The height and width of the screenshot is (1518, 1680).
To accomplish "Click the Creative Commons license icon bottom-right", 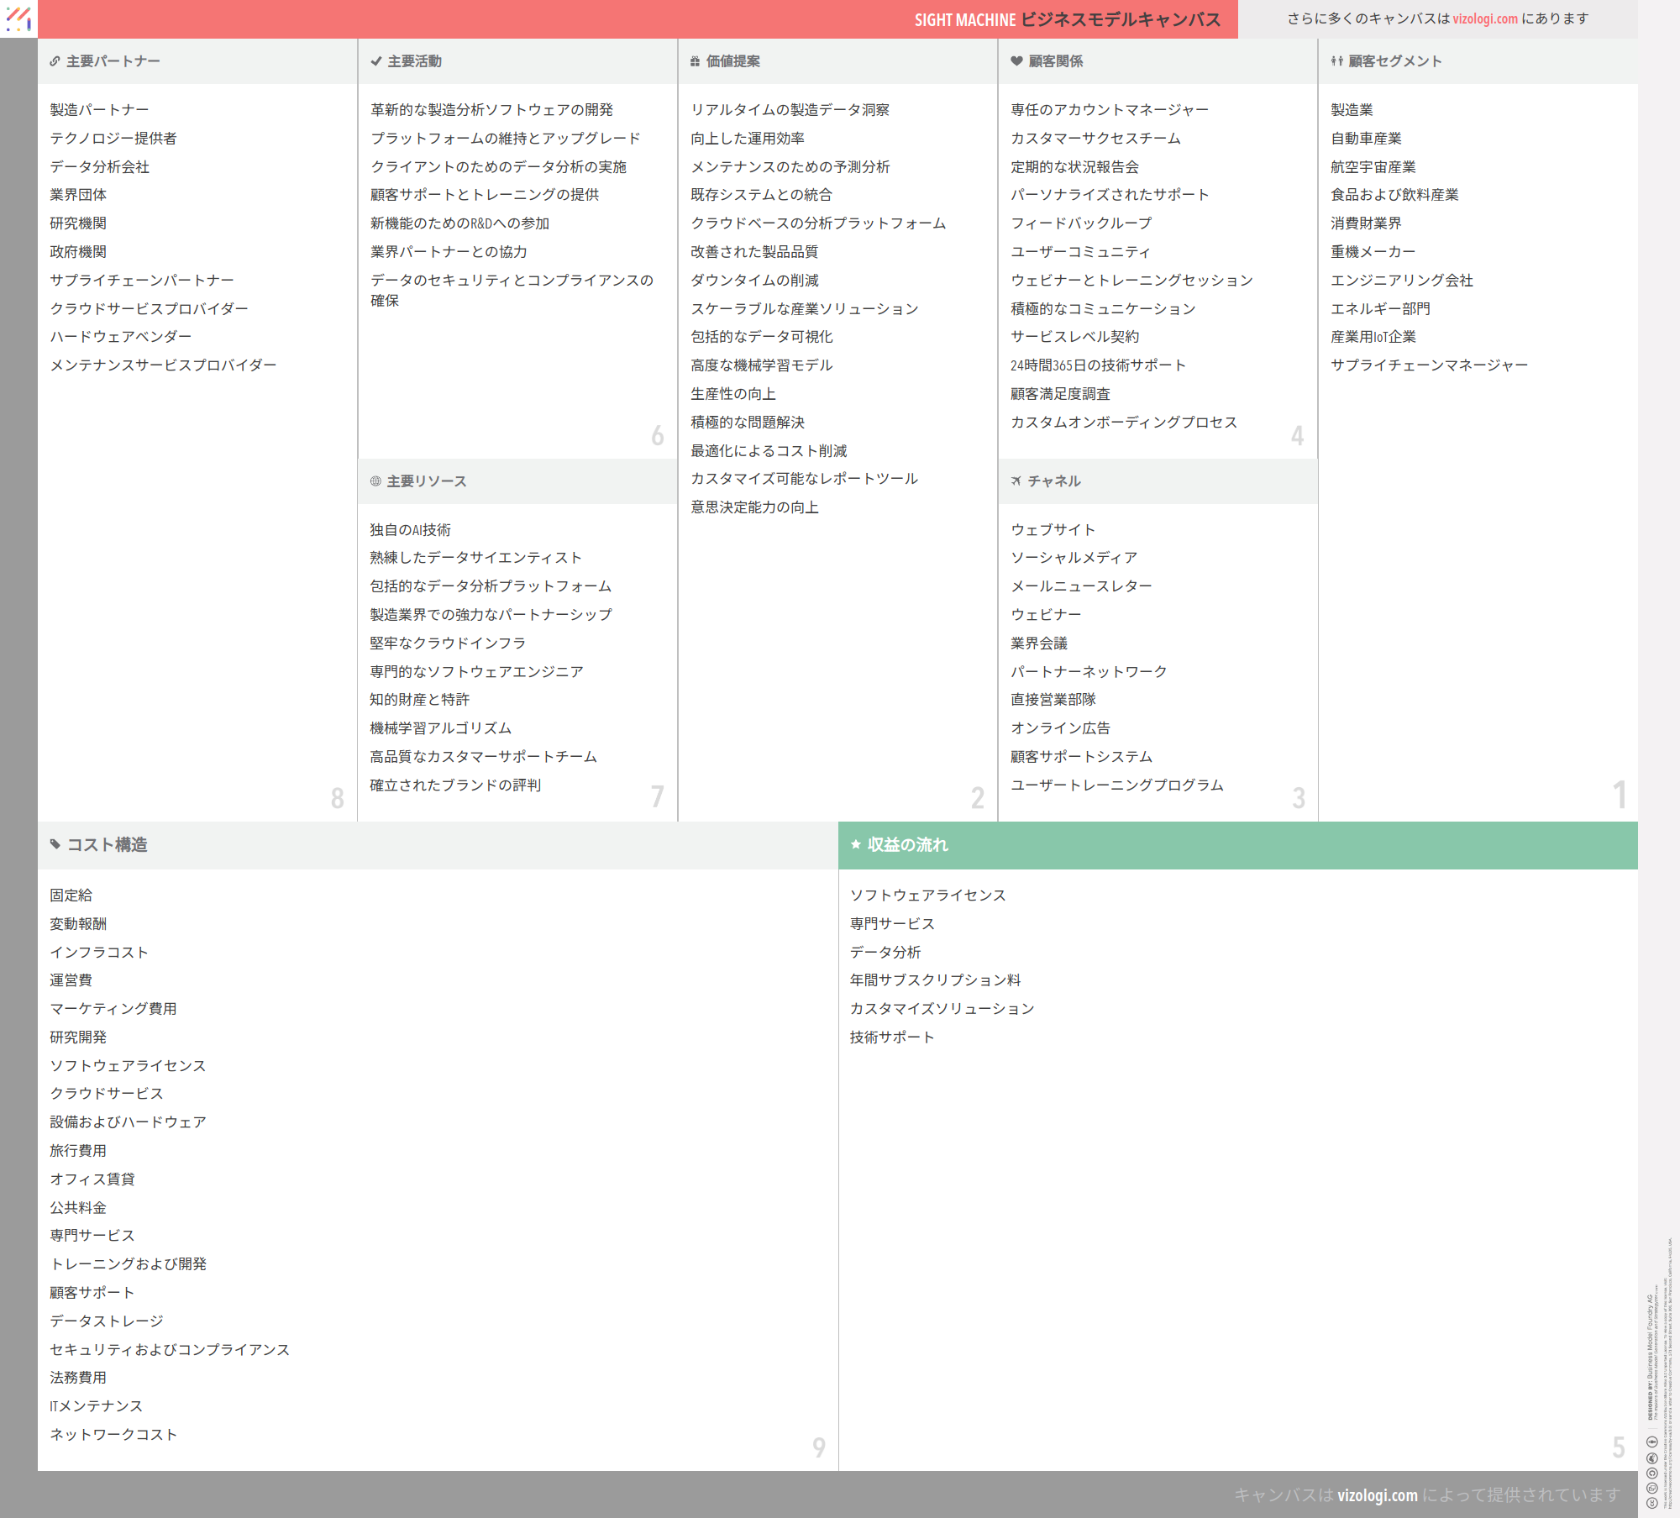I will click(1651, 1503).
